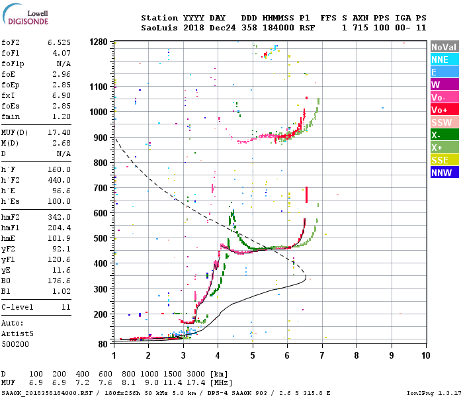Click the fxI value 6.90

(x=62, y=95)
